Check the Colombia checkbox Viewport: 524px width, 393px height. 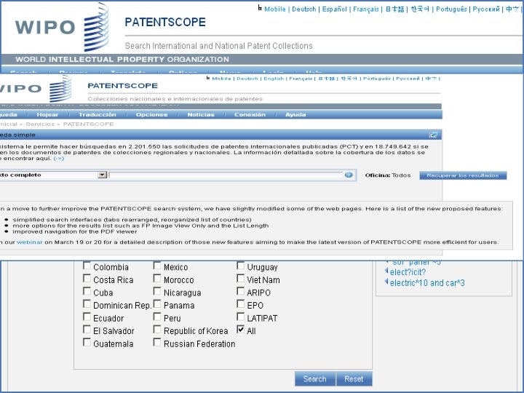[x=87, y=266]
